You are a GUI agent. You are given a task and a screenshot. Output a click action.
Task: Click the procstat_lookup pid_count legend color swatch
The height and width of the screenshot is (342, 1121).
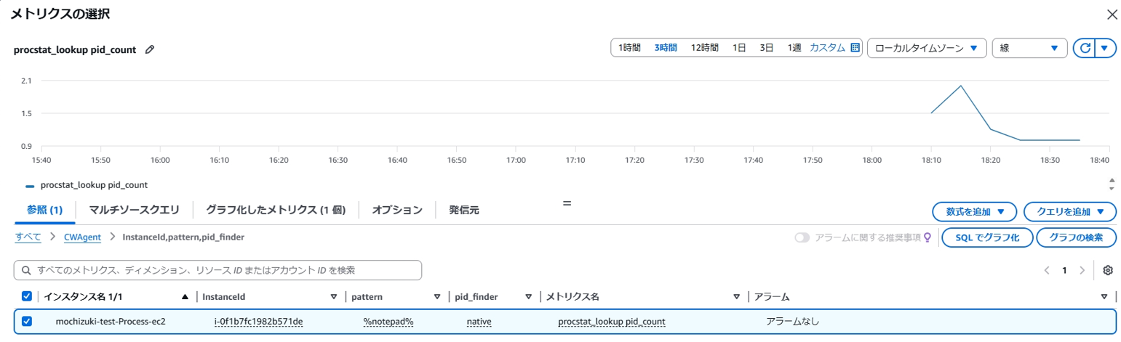click(30, 186)
